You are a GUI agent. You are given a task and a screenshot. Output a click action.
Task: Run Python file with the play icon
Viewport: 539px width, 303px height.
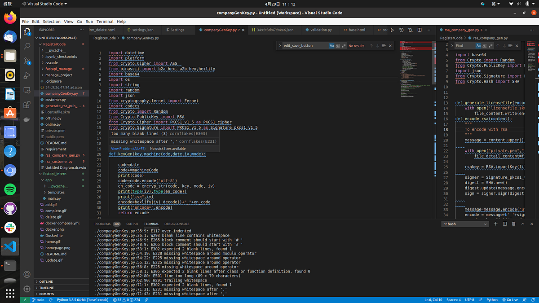(392, 30)
